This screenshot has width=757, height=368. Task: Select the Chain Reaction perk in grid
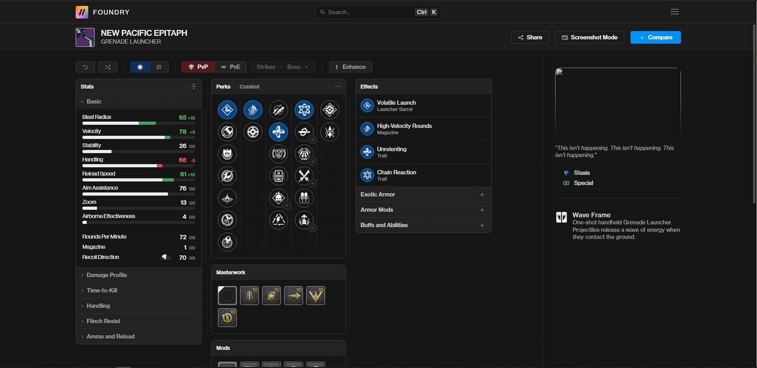[x=304, y=110]
